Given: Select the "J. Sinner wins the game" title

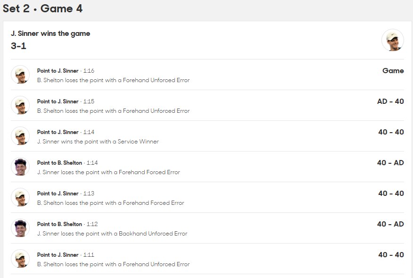Looking at the screenshot, I should pyautogui.click(x=50, y=34).
